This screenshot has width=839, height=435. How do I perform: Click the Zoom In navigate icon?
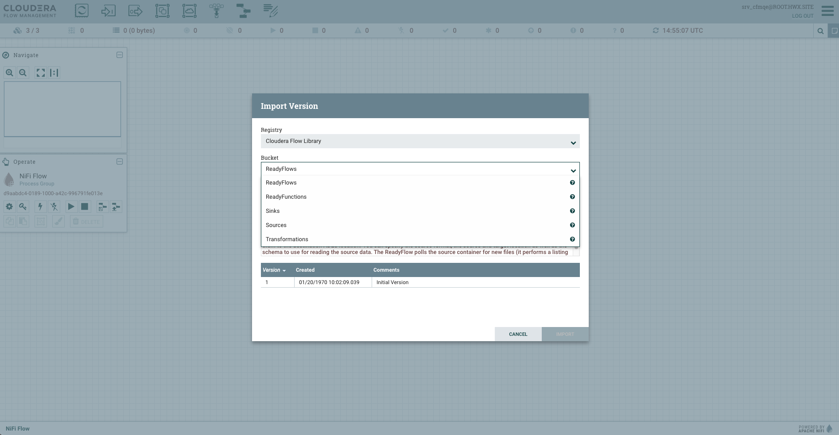[x=9, y=73]
